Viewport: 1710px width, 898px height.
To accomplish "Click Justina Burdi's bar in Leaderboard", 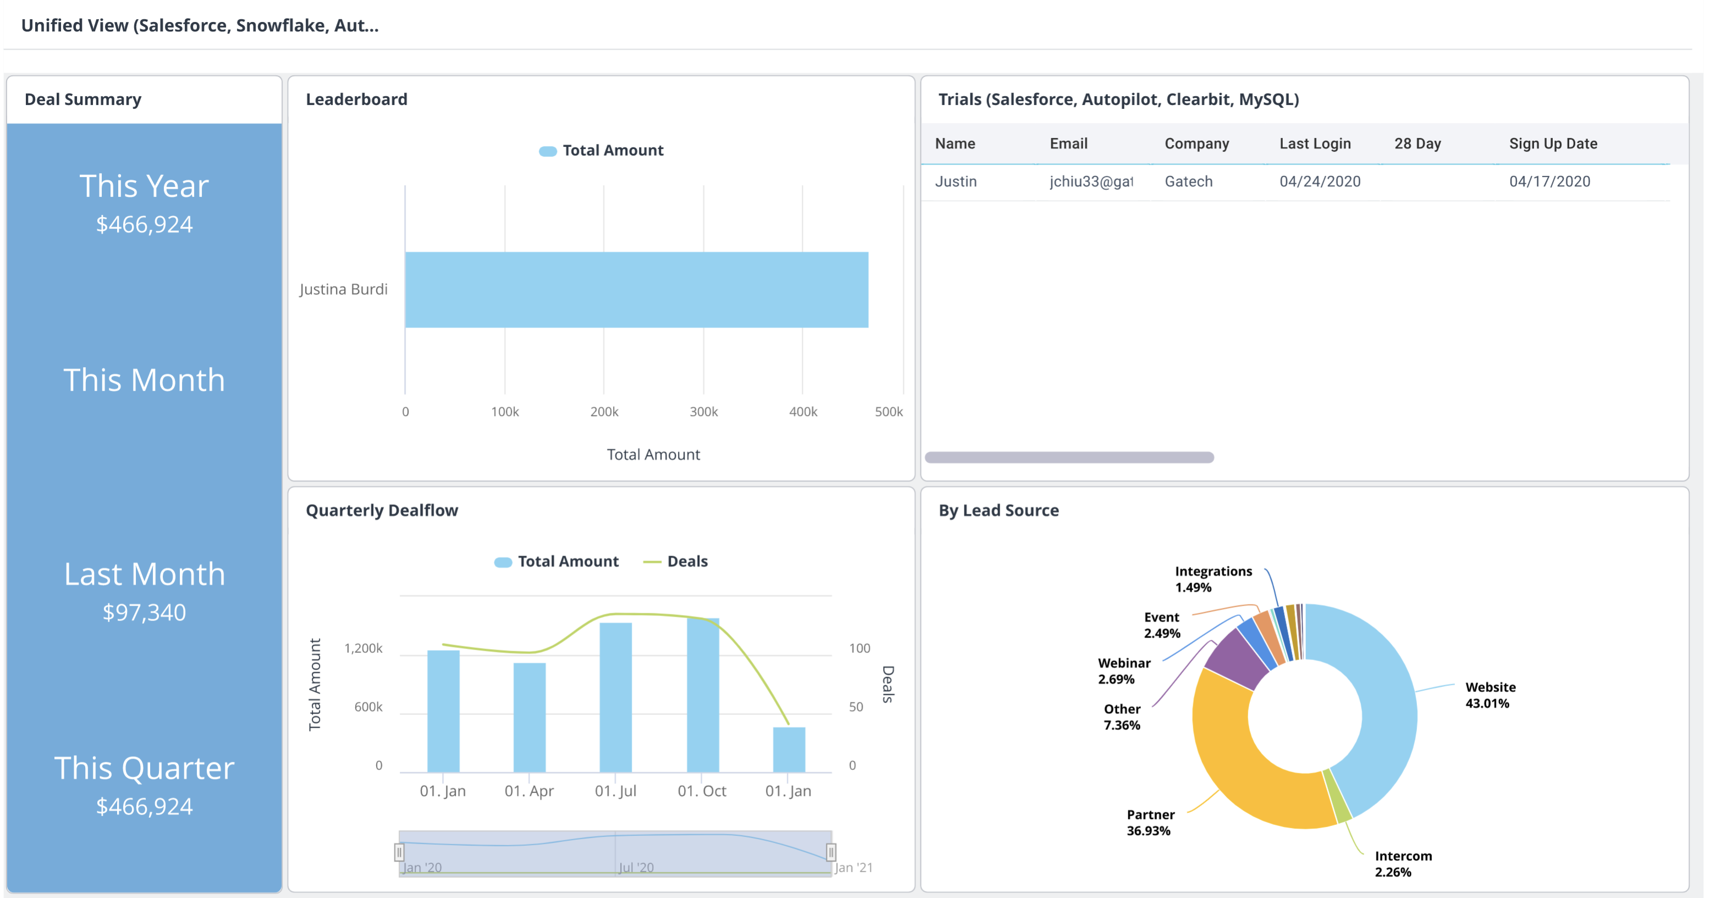I will click(x=636, y=290).
